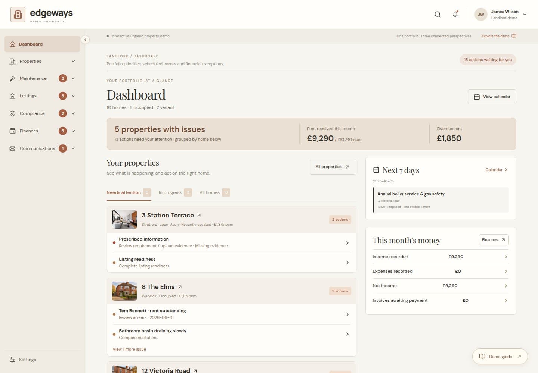538x373 pixels.
Task: Open Tom Bennett rent outstanding row
Action: pos(231,314)
